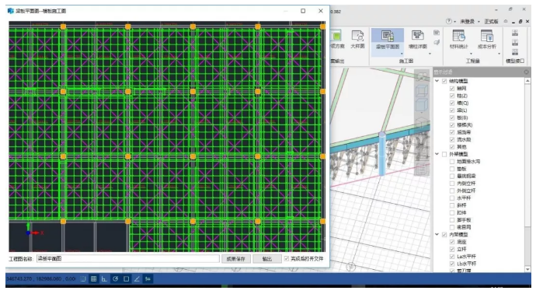The image size is (536, 294).
Task: Click the green scheme icon in the ribbon
Action: (x=336, y=36)
